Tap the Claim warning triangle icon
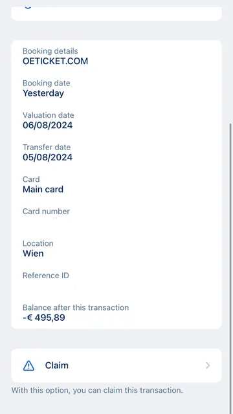 28,365
